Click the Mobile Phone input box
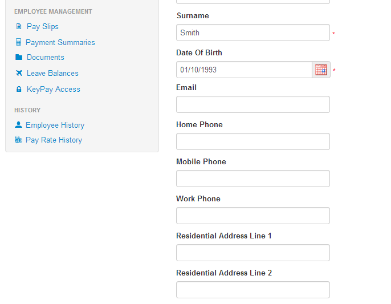Viewport: 391px width, 304px height. click(x=252, y=179)
